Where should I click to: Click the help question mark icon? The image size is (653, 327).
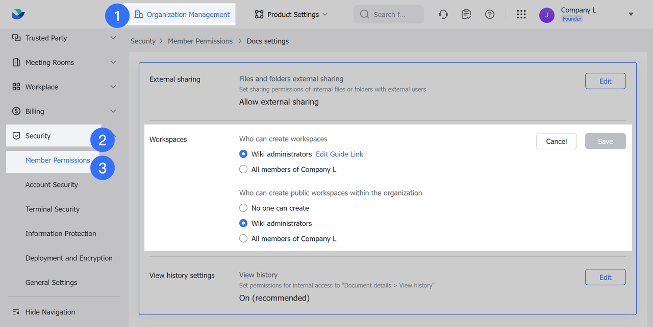tap(490, 14)
